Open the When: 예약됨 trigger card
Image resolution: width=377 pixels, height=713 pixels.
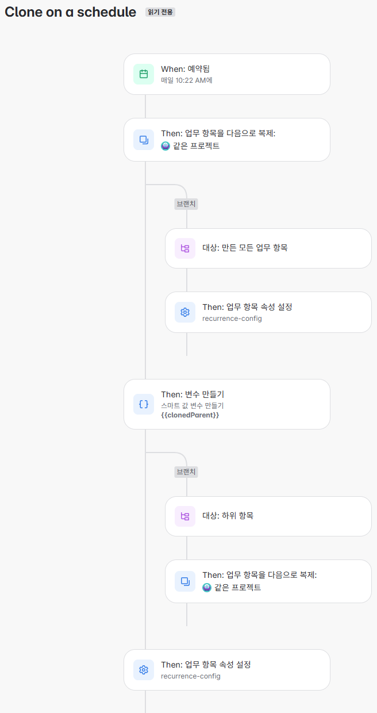click(227, 74)
